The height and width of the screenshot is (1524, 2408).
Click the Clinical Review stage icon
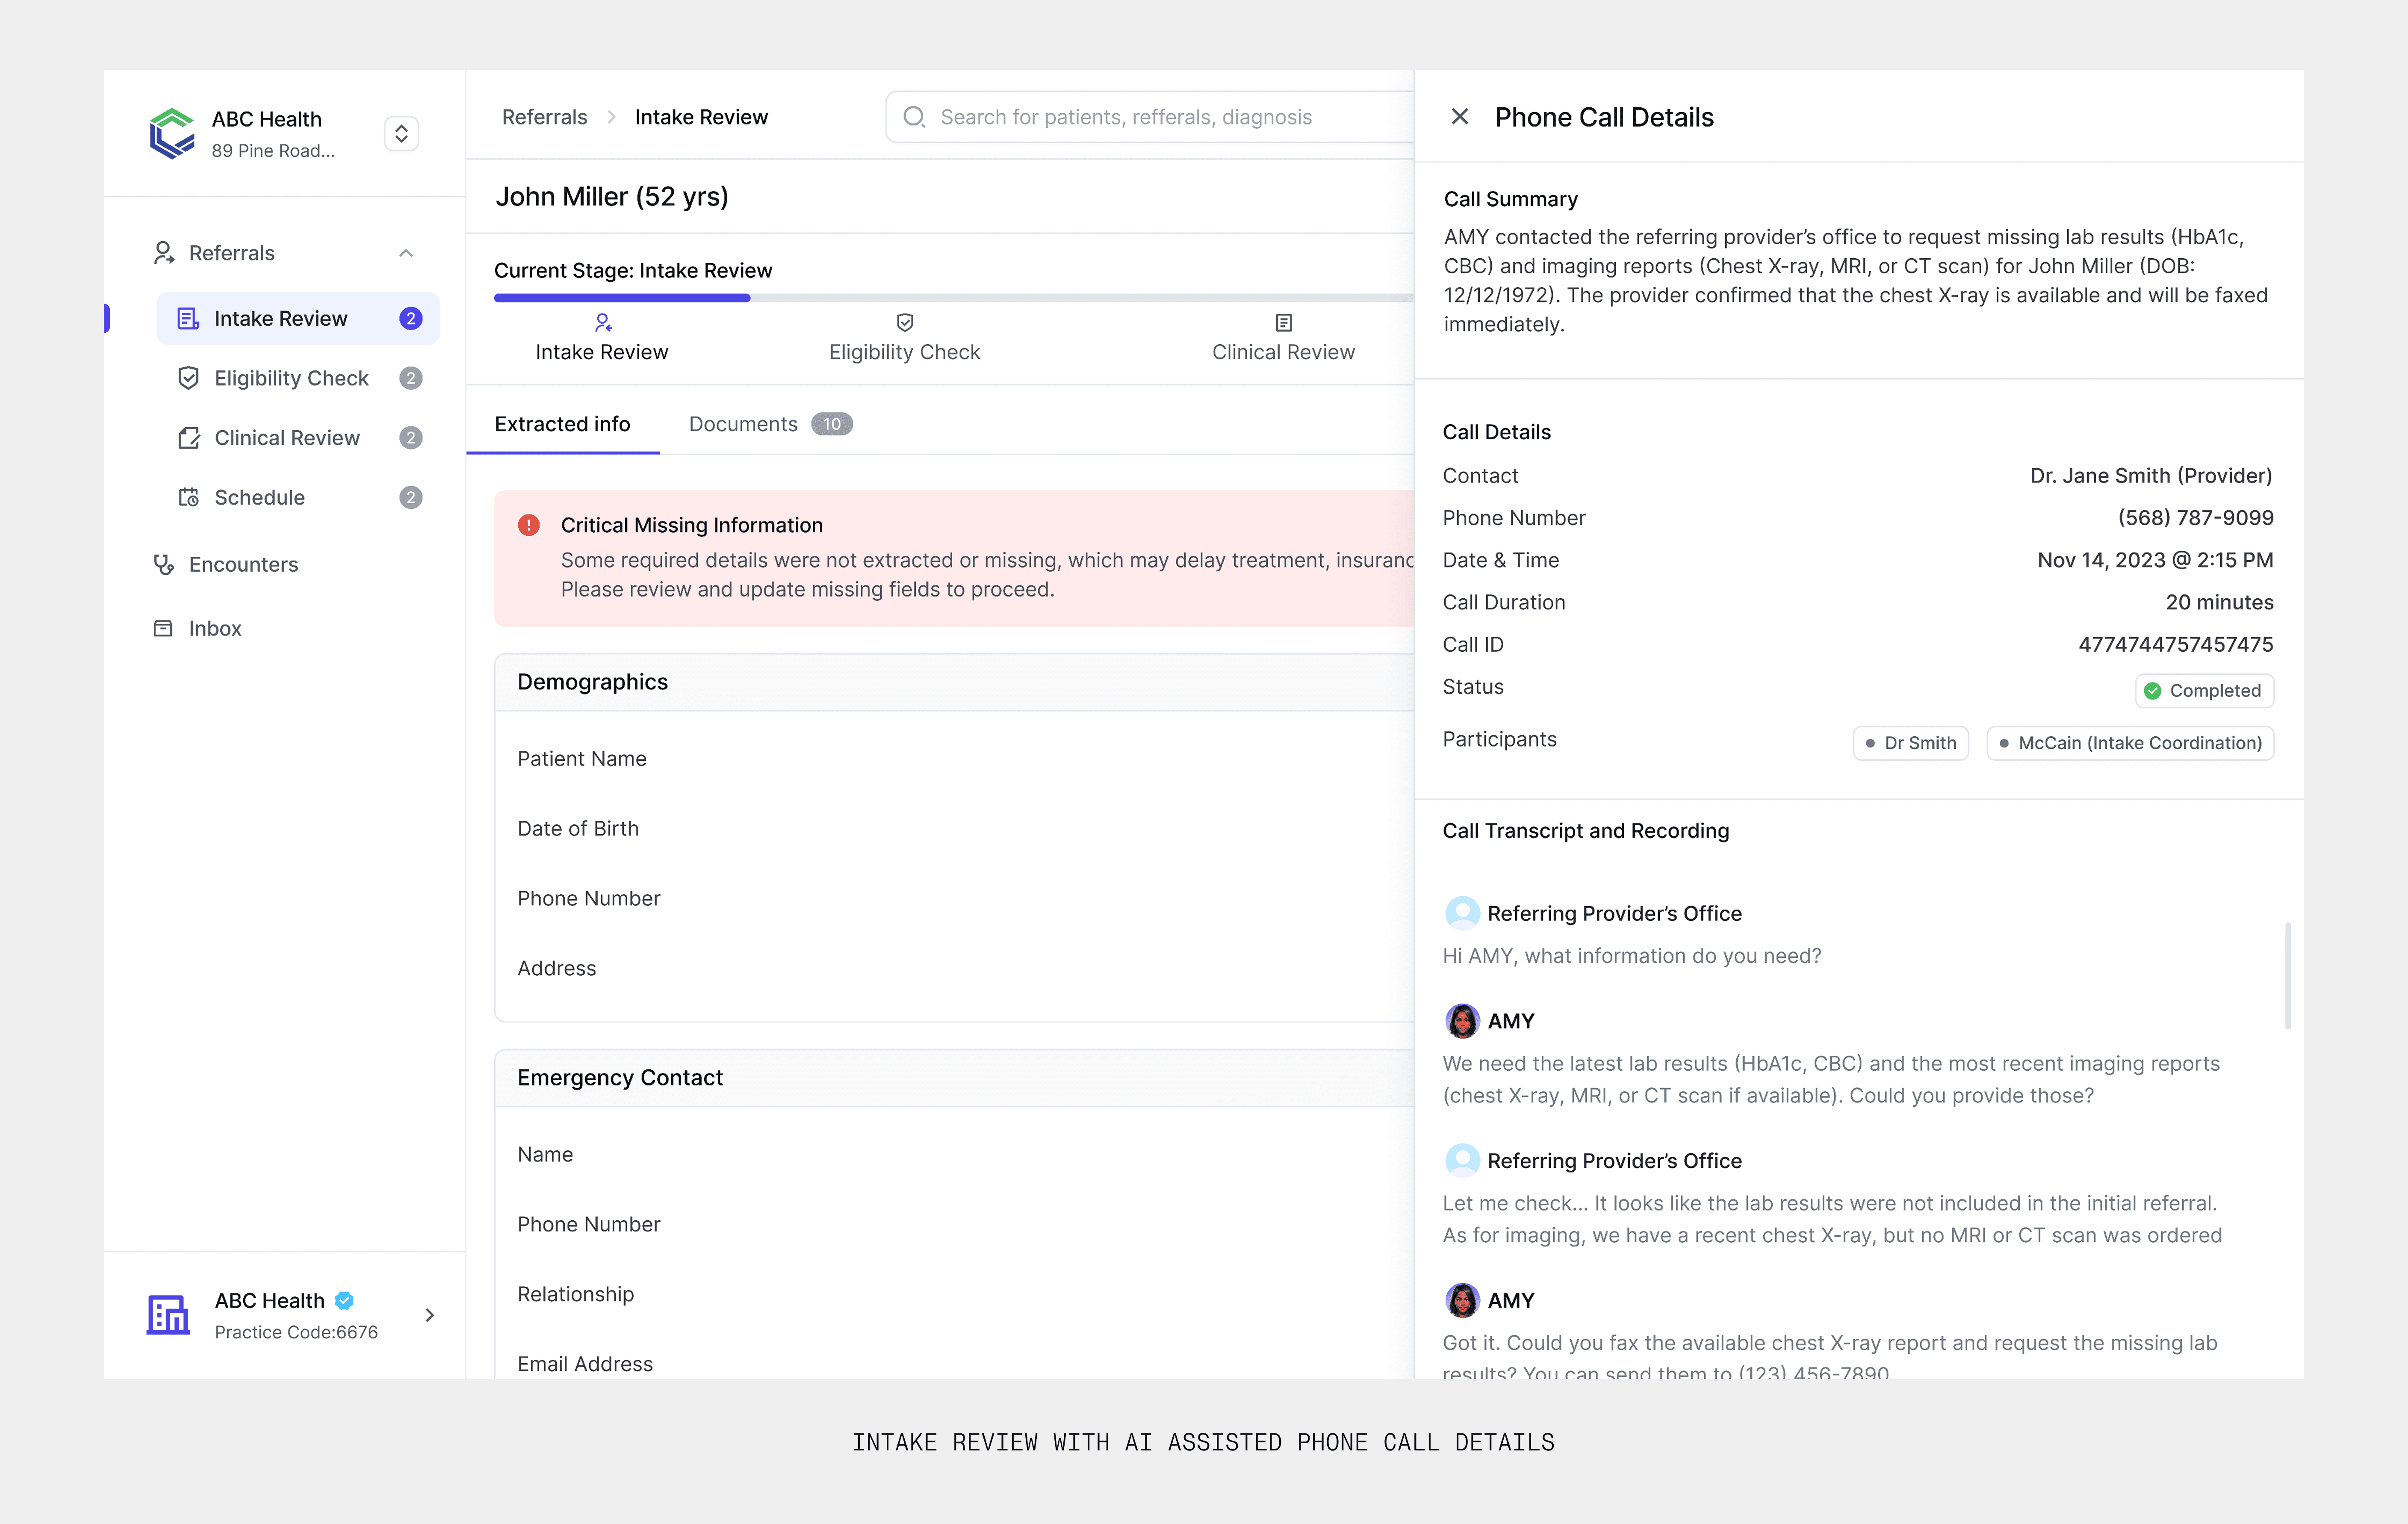[1283, 322]
